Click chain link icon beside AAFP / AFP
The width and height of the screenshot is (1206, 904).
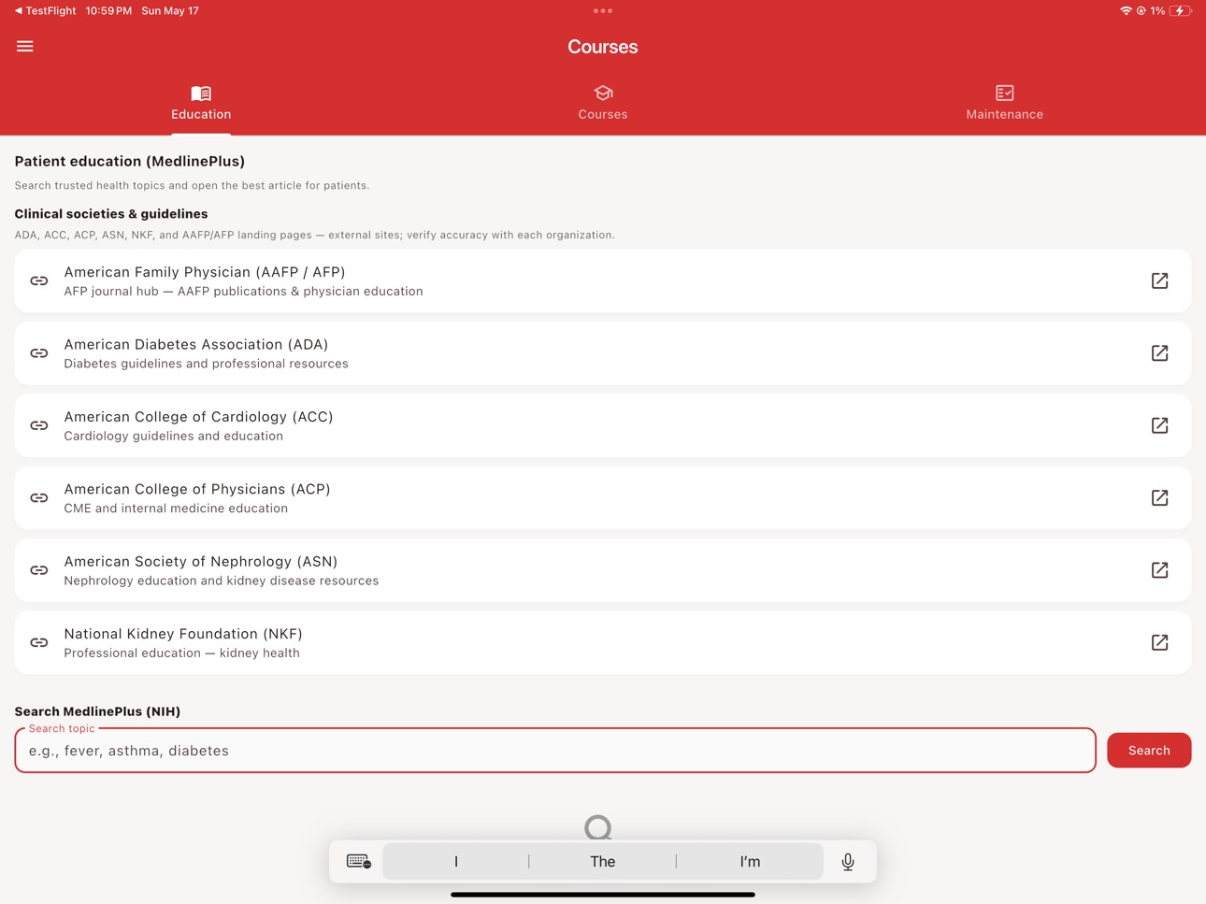(39, 280)
